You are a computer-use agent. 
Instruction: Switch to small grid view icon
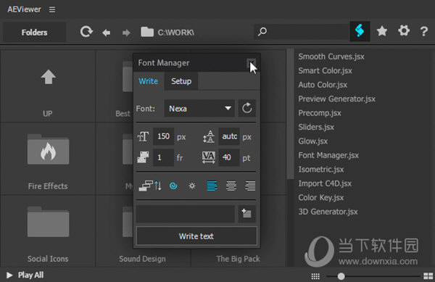coord(315,276)
